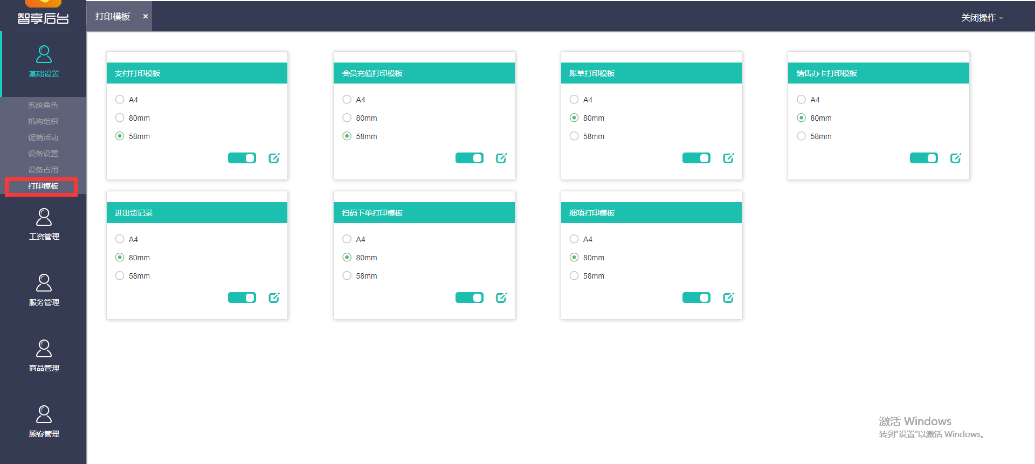Open 机构组织 submenu item
The height and width of the screenshot is (464, 1035).
click(x=43, y=121)
